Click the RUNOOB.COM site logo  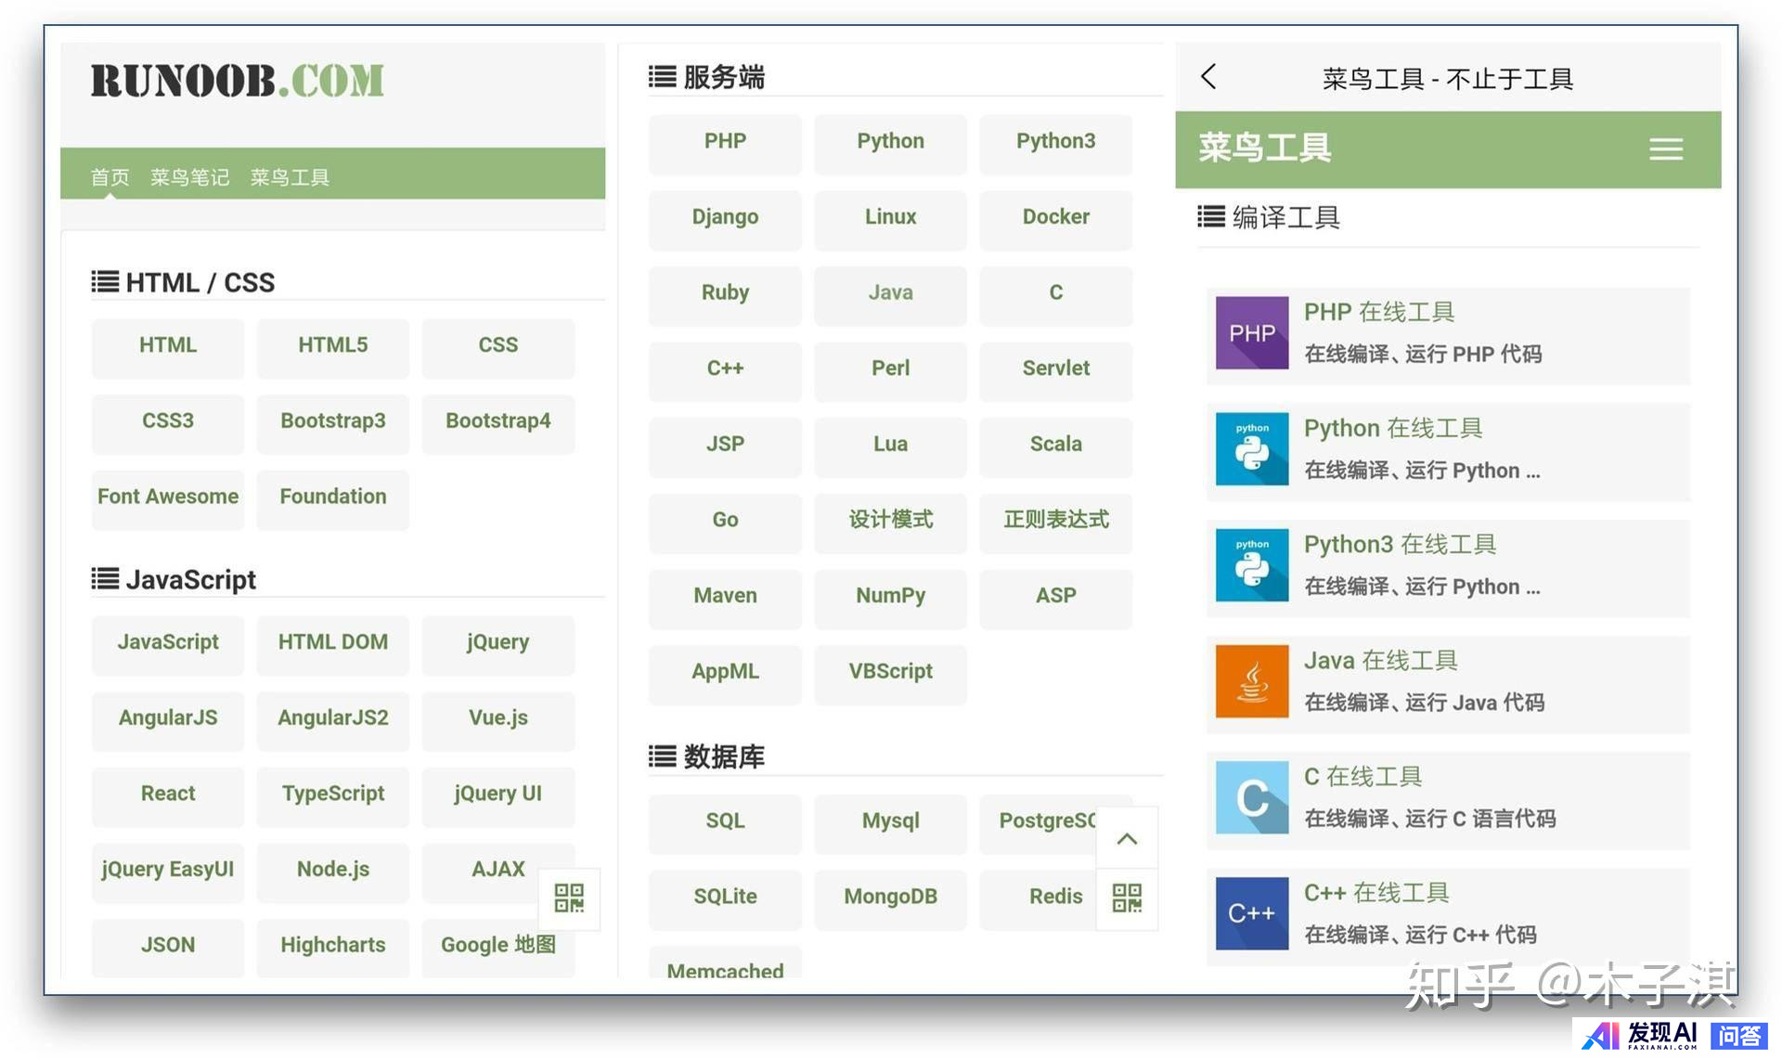click(x=237, y=81)
